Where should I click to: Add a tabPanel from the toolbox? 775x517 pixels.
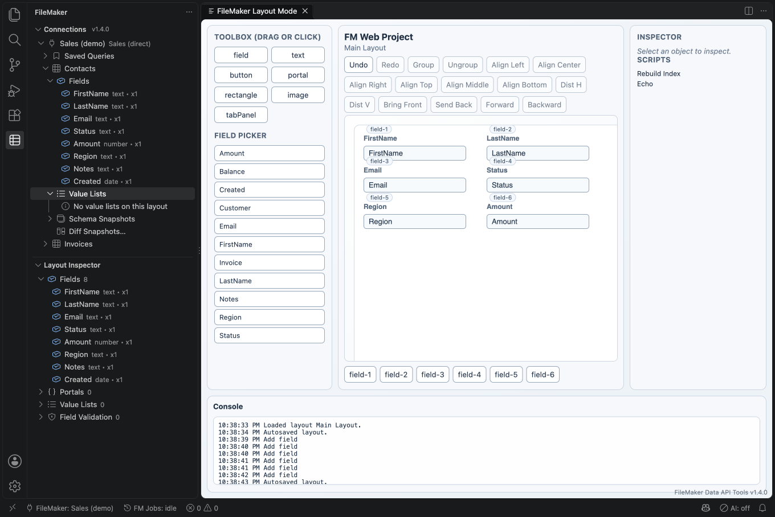pos(241,114)
